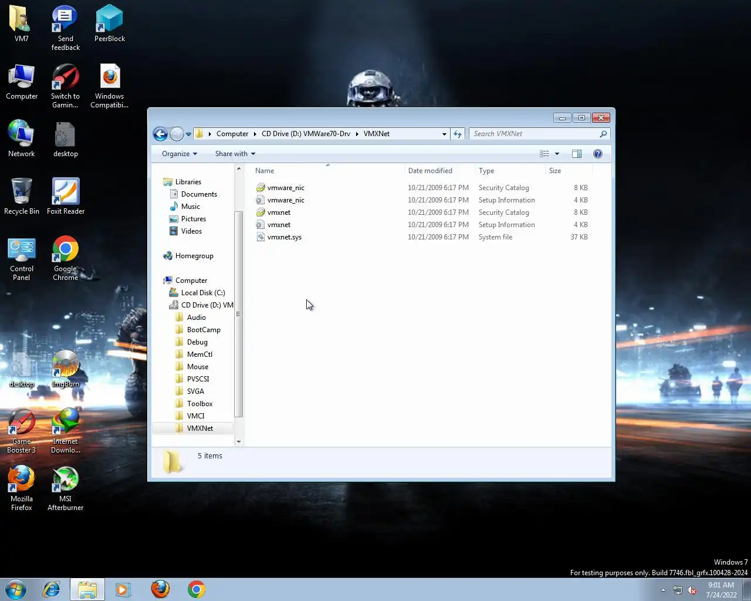Open Toolbox folder in tree
This screenshot has width=751, height=601.
(199, 404)
